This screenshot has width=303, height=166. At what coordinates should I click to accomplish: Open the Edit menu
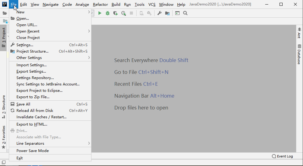coord(23,5)
